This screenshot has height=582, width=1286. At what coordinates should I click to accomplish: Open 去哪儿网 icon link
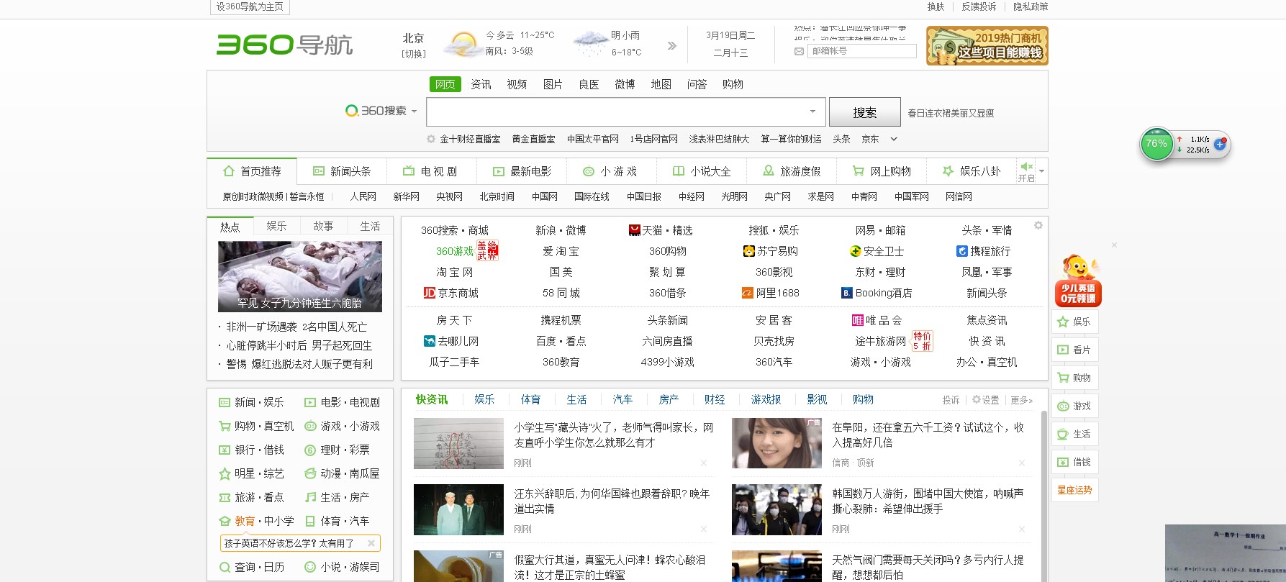tap(430, 341)
